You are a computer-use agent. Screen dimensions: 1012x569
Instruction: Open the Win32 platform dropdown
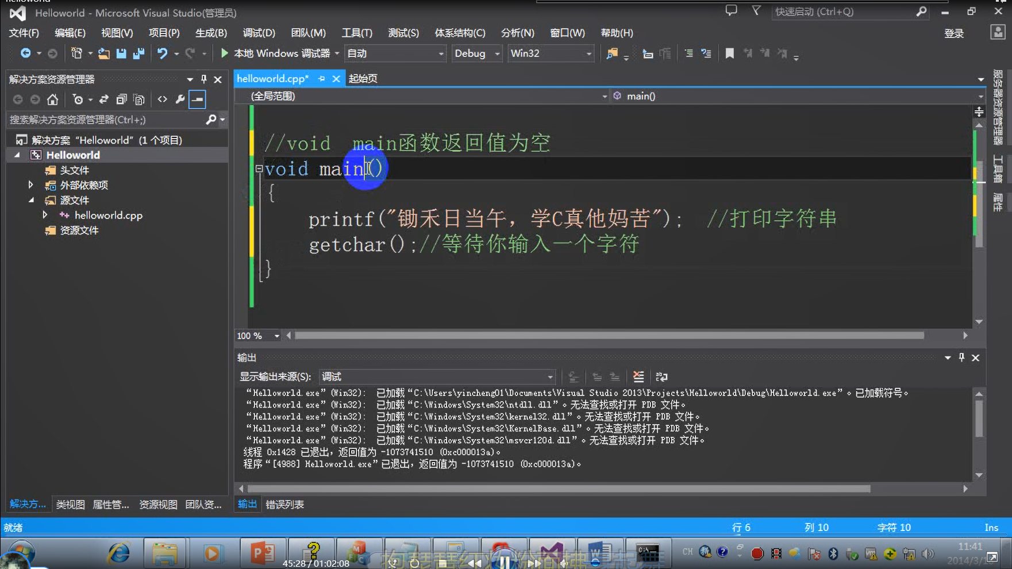[551, 53]
